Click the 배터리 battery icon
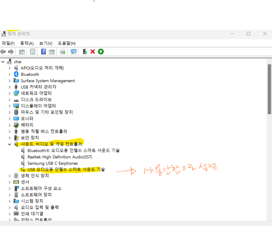The width and height of the screenshot is (272, 226). pos(16,125)
